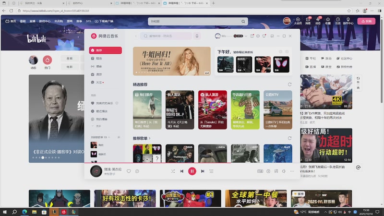Open the more options ellipsis in player bar
Viewport: 384px width, 216px height.
[292, 171]
